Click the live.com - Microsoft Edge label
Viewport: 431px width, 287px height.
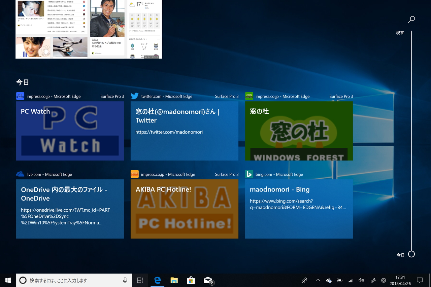tap(49, 174)
